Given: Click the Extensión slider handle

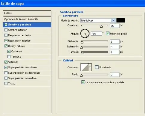Looking at the screenshot, I should [81, 47].
